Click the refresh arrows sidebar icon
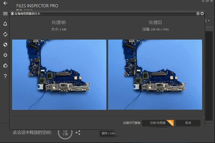 click(x=5, y=34)
